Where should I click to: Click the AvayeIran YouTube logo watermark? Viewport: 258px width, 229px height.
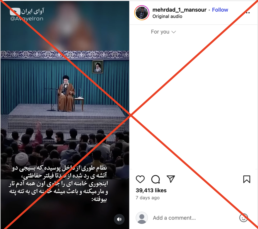coord(15,12)
